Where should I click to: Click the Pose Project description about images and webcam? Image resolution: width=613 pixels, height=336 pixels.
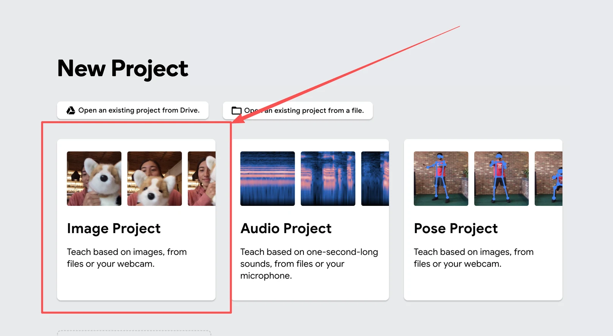(x=474, y=258)
